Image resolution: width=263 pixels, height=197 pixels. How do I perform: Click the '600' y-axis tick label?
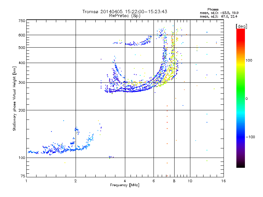pyautogui.click(x=22, y=35)
